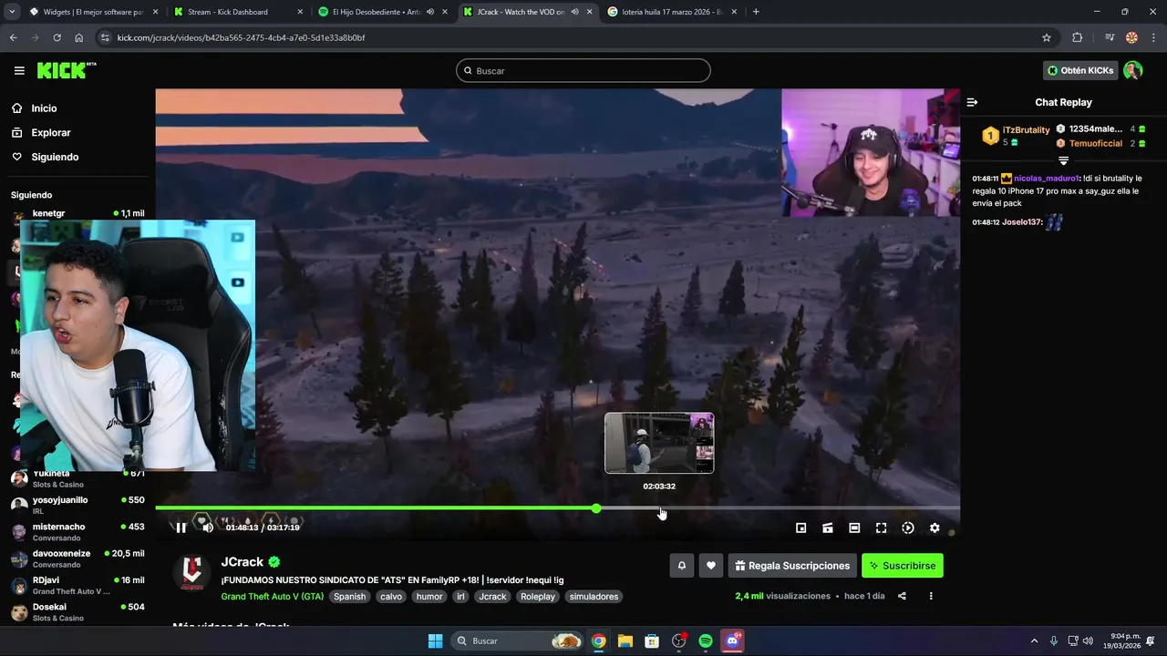
Task: Bookmark this page with star icon
Action: tap(1047, 37)
